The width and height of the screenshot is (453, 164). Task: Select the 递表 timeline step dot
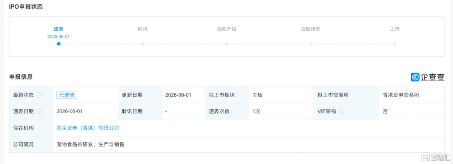point(59,44)
